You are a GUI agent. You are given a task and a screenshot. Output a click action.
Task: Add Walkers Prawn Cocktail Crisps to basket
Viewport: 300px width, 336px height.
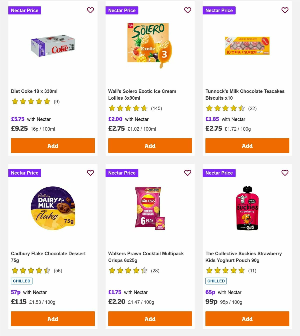[150, 319]
